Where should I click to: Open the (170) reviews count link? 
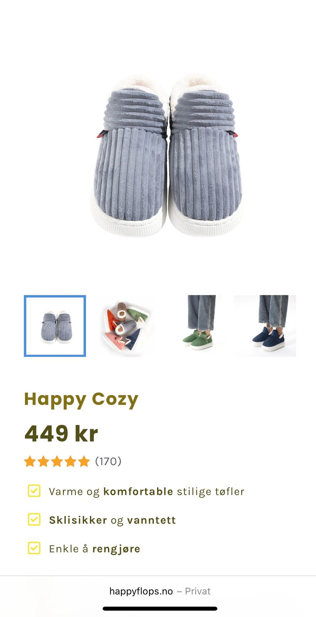108,461
